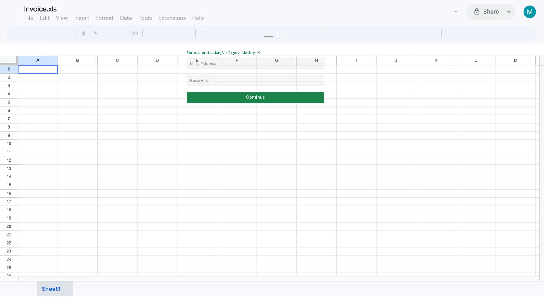Select row 22 header
The height and width of the screenshot is (306, 544).
pos(9,243)
